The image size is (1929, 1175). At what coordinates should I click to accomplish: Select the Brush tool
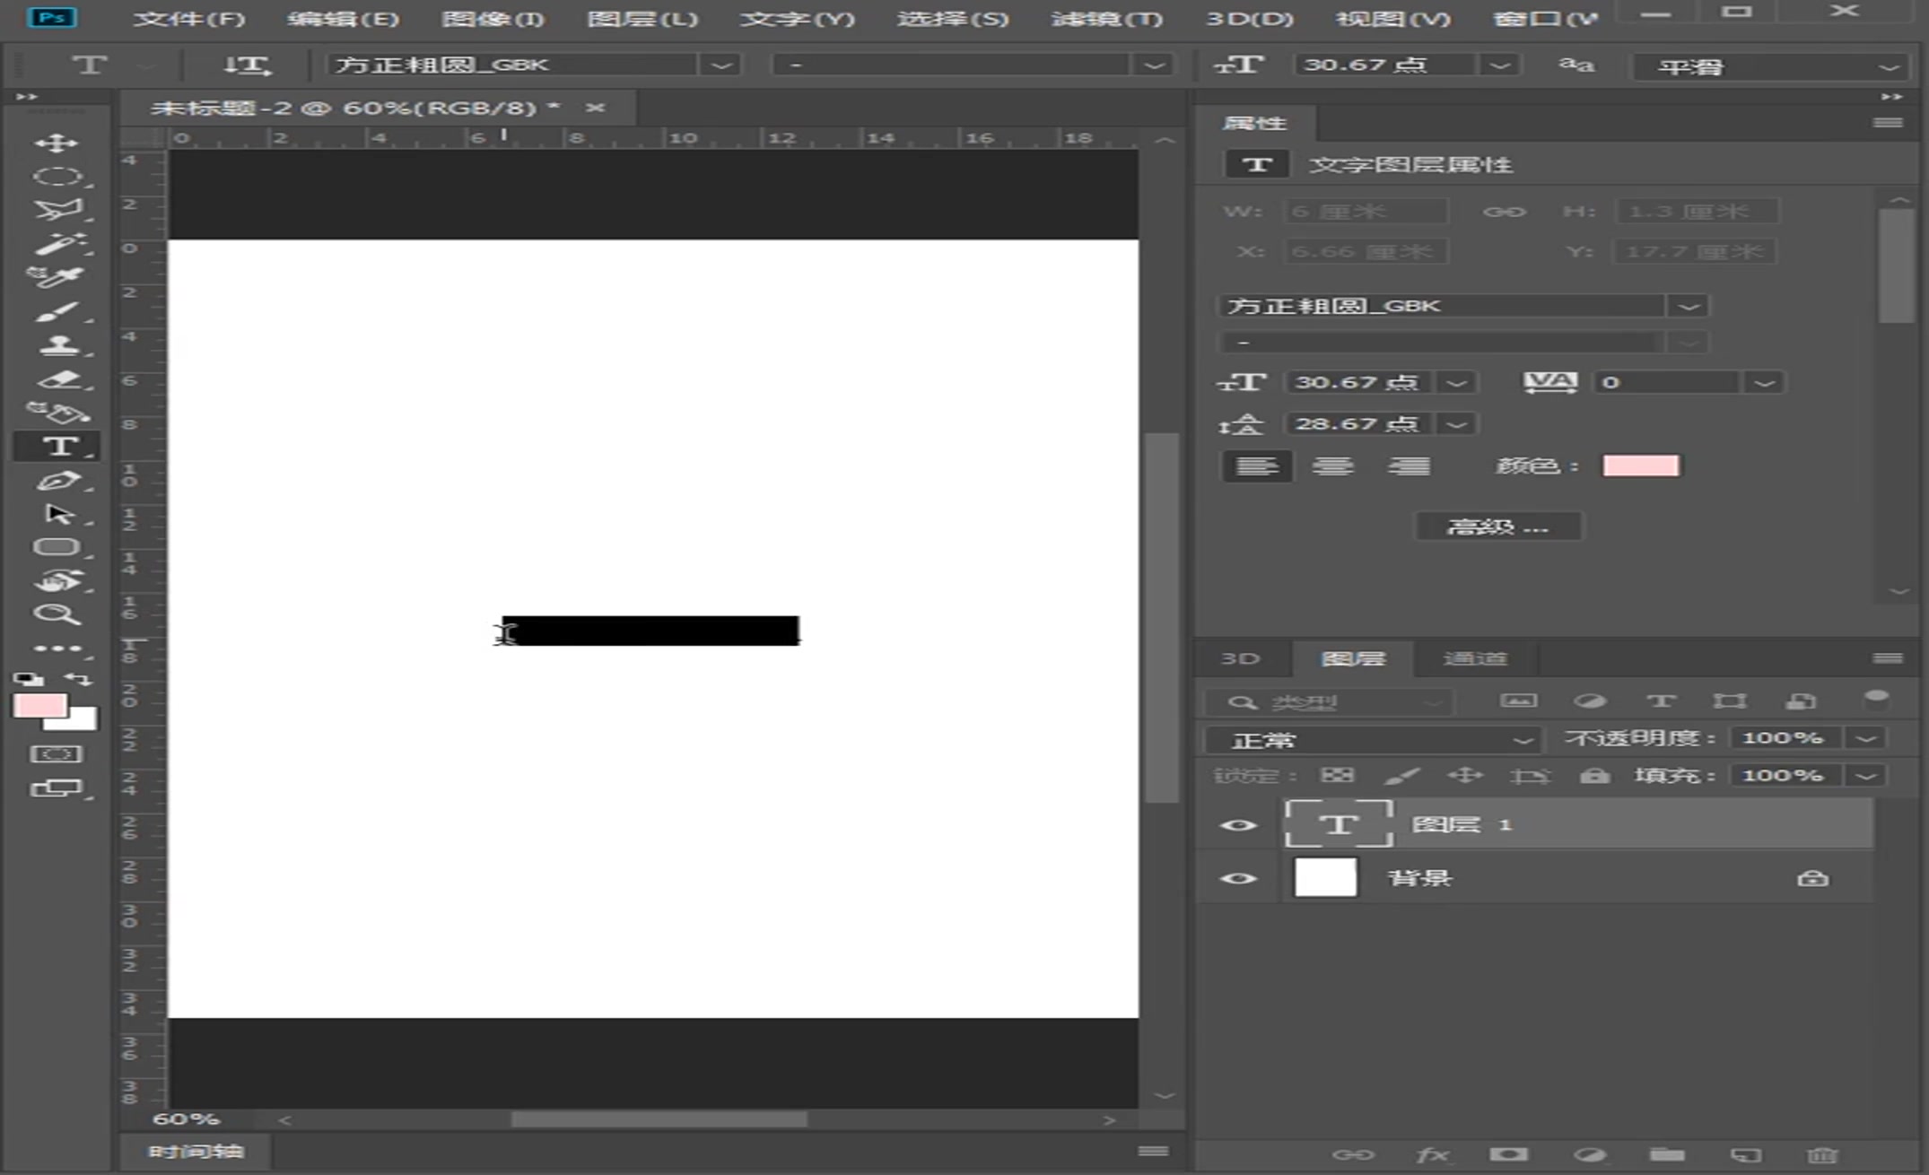coord(57,312)
